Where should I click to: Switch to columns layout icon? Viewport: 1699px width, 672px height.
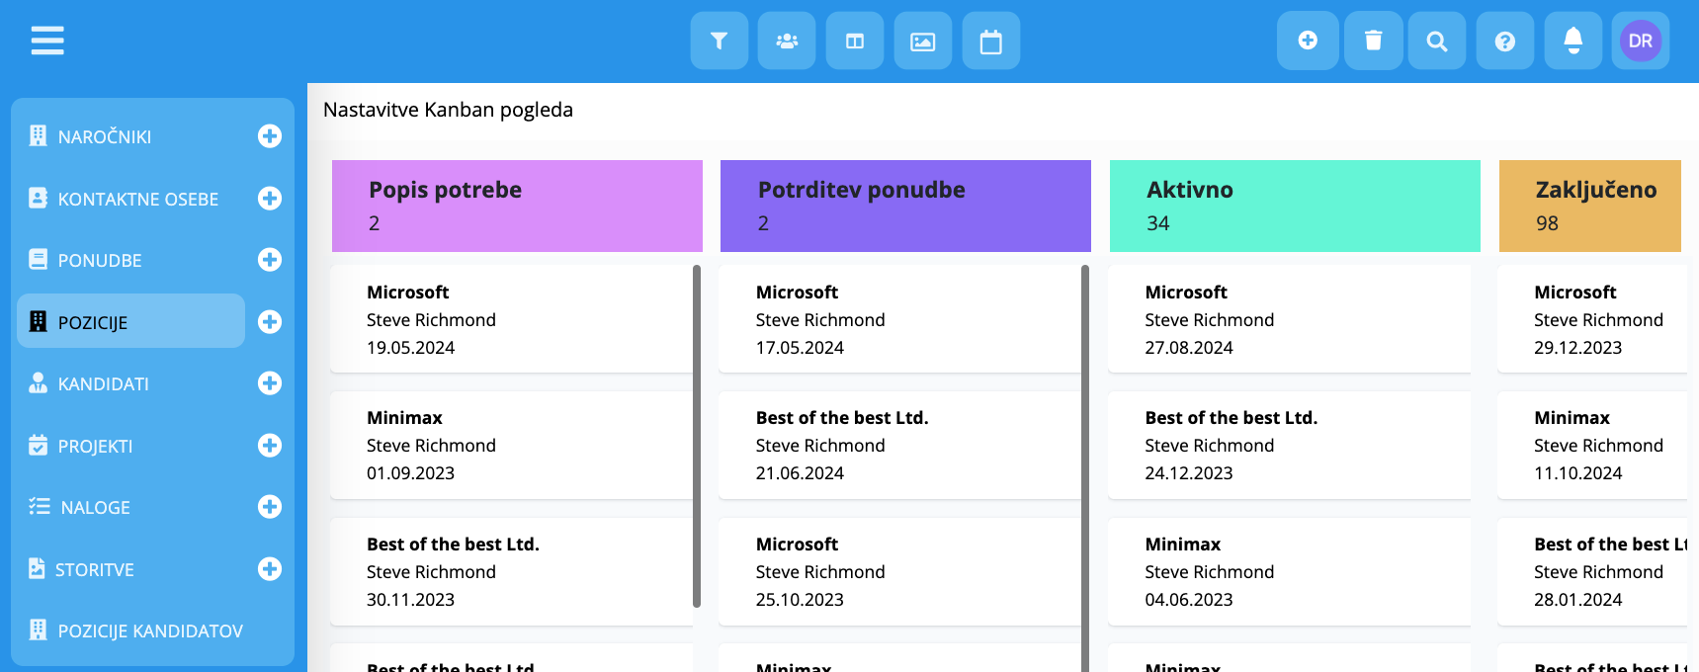click(855, 41)
